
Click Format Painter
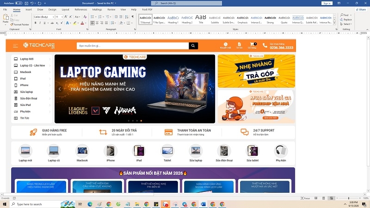pos(19,24)
